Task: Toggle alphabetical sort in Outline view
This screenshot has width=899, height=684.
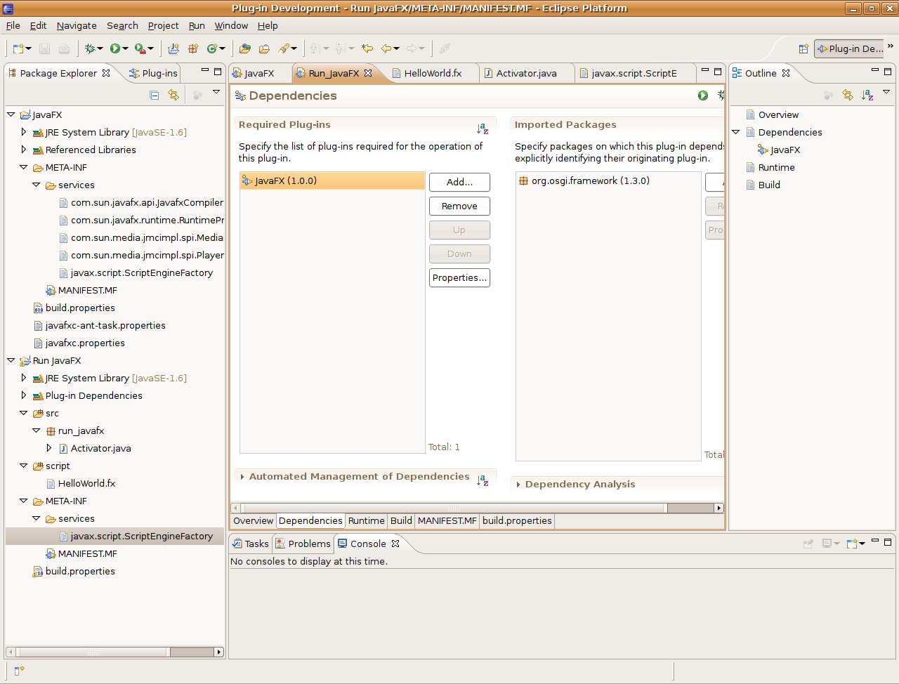Action: 867,95
